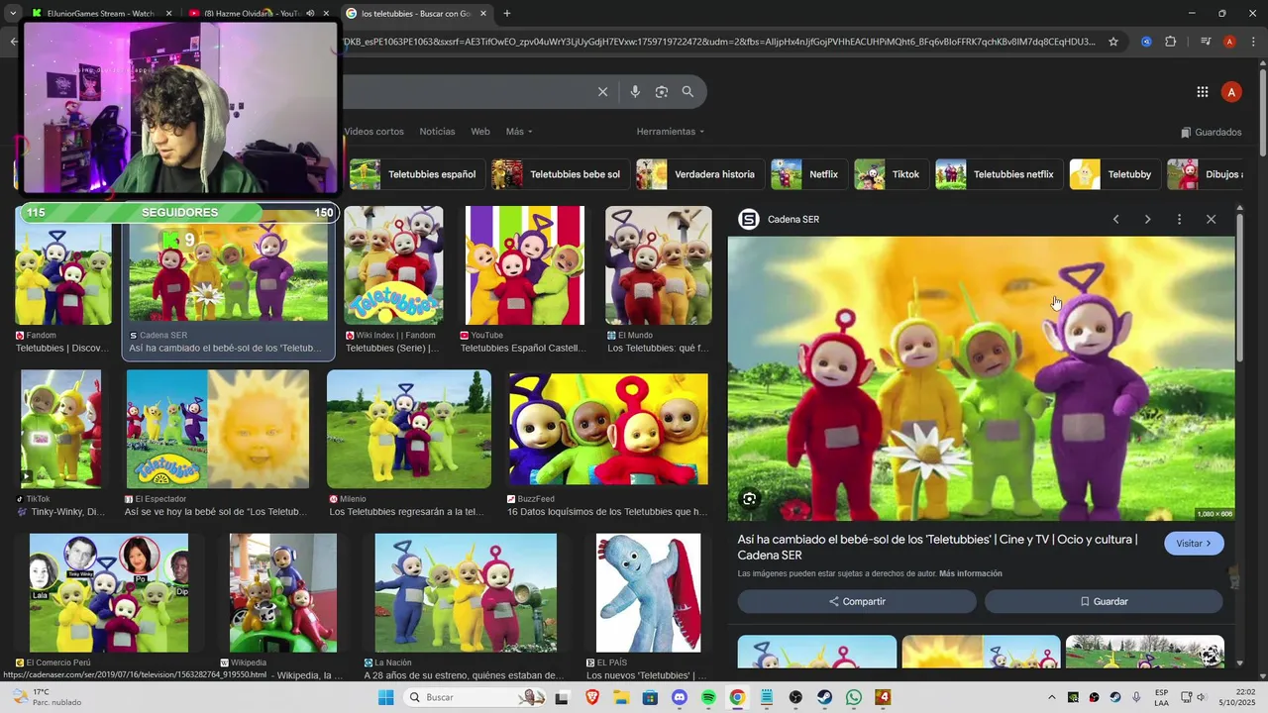Viewport: 1268px width, 713px height.
Task: Open Guardados saved items link
Action: [x=1211, y=132]
